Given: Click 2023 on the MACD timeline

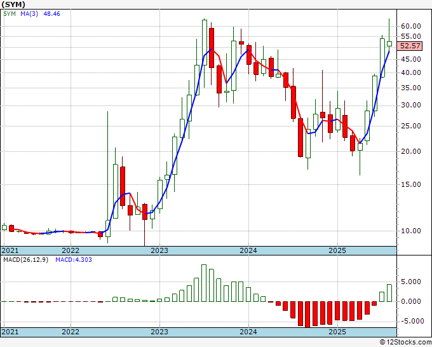Looking at the screenshot, I should point(159,332).
